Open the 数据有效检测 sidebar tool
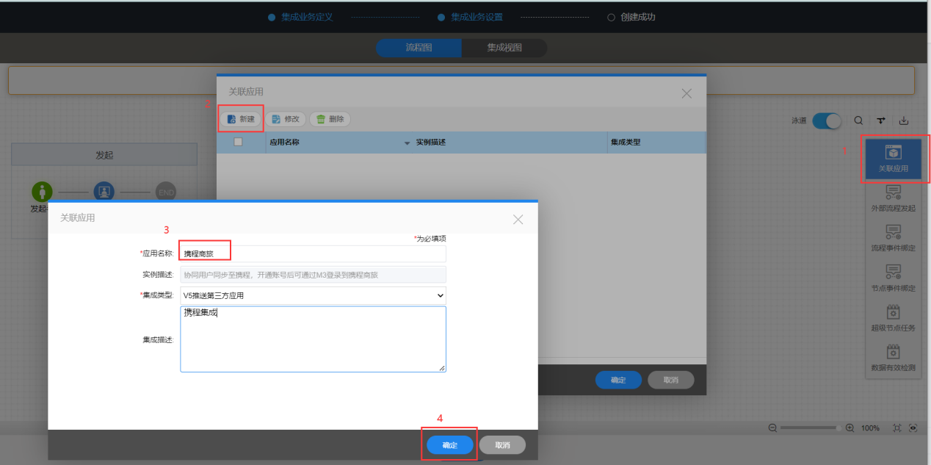The height and width of the screenshot is (465, 931). coord(893,358)
